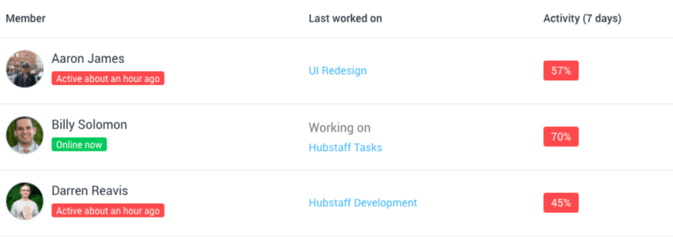Image resolution: width=673 pixels, height=238 pixels.
Task: Open the UI Redesign project link
Action: [x=338, y=71]
